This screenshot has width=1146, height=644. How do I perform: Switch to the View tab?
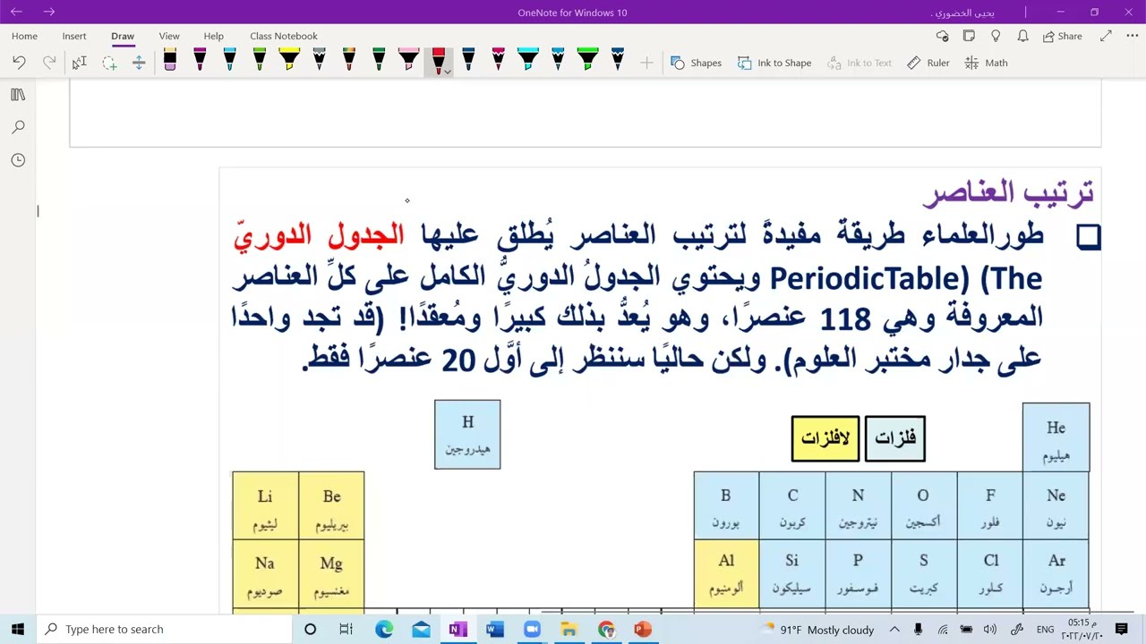(169, 36)
